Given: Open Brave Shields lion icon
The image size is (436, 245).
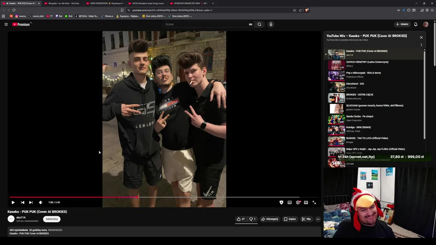Looking at the screenshot, I should [307, 10].
